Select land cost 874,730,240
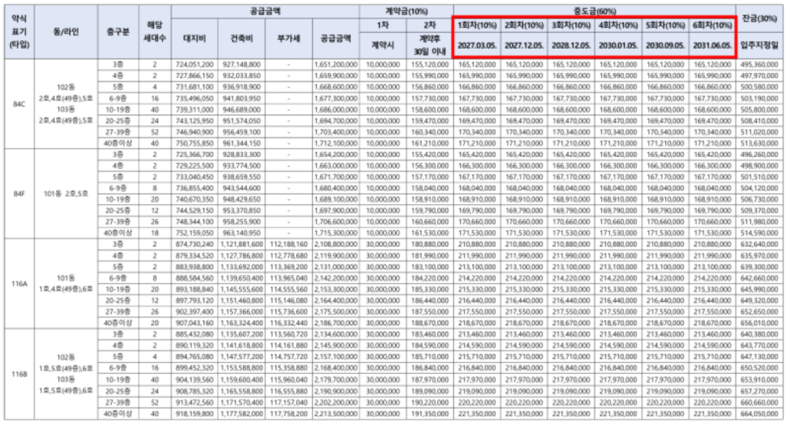Image resolution: width=787 pixels, height=421 pixels. (x=195, y=244)
